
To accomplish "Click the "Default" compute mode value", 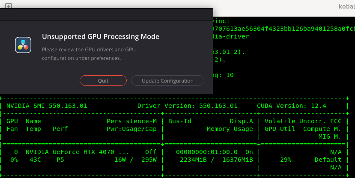I will (328, 160).
